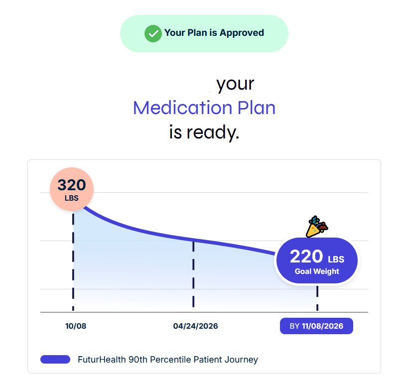The width and height of the screenshot is (404, 382).
Task: Click the "BY 11/08/2026" date badge
Action: pos(316,326)
